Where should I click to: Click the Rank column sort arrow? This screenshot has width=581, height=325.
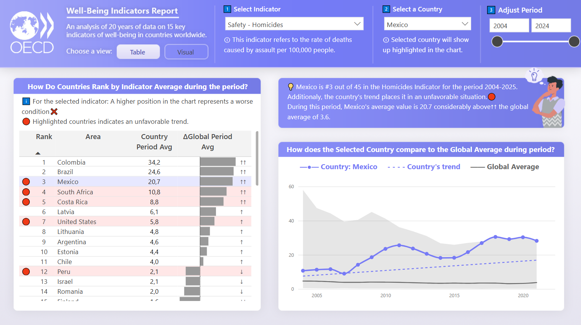[x=38, y=153]
